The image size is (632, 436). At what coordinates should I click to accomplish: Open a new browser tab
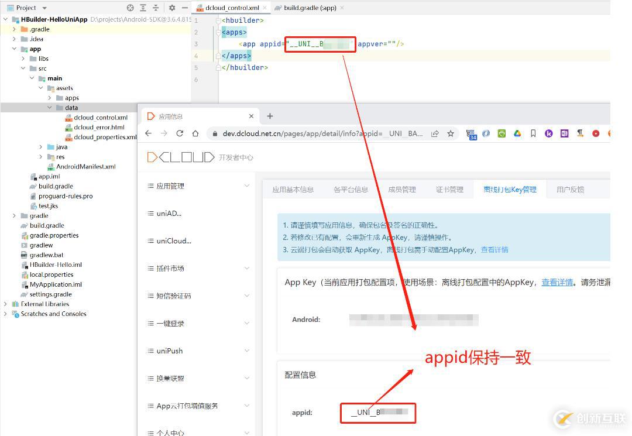pos(270,116)
